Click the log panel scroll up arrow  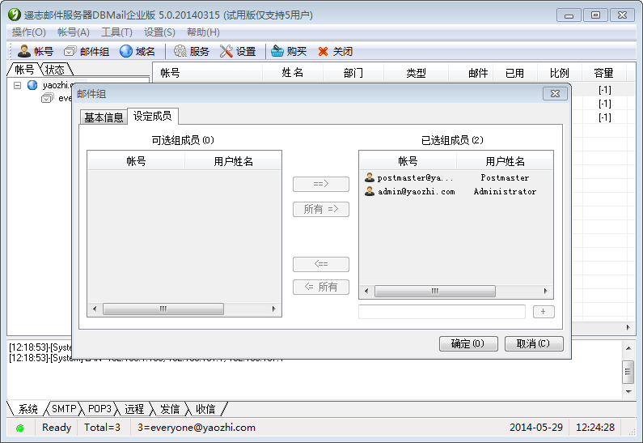[x=628, y=348]
